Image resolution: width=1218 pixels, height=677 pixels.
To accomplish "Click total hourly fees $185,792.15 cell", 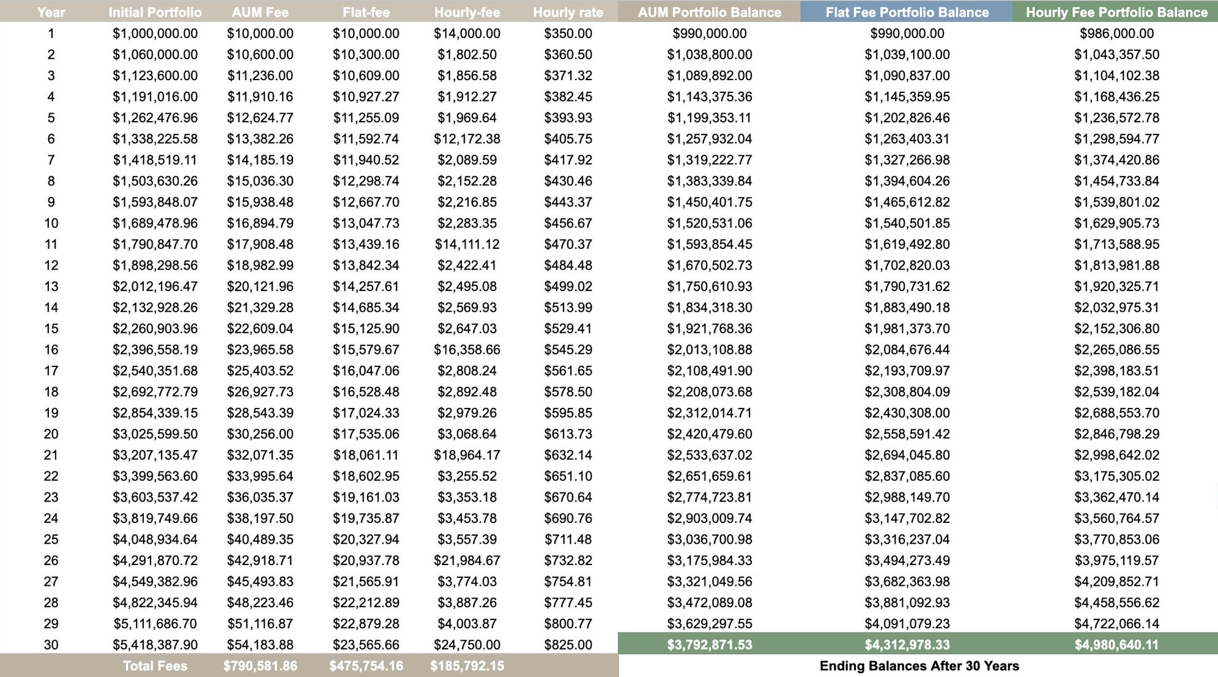I will point(467,666).
